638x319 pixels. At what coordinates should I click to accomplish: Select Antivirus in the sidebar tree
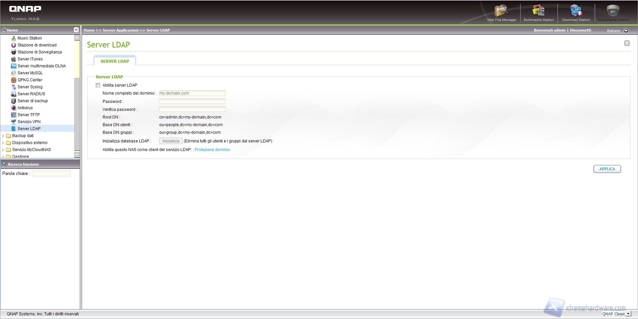pos(25,108)
